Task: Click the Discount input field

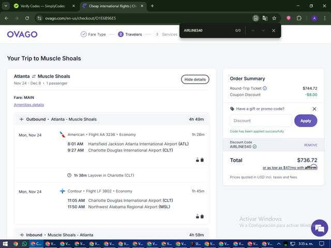Action: pyautogui.click(x=261, y=121)
